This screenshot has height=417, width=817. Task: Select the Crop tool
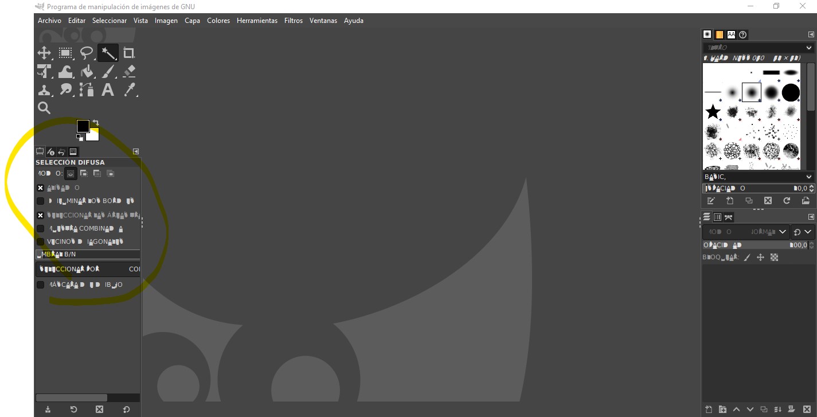tap(129, 53)
